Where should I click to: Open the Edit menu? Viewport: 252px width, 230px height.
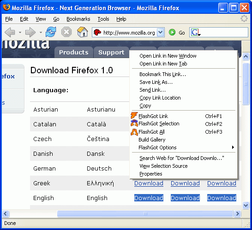[24, 19]
